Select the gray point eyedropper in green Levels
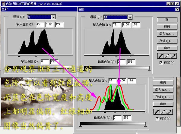181x134 pixels. [x=167, y=56]
